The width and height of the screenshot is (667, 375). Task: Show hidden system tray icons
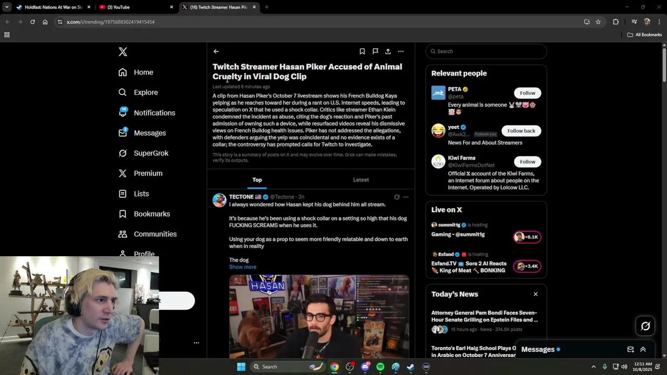pyautogui.click(x=594, y=367)
